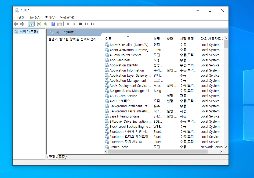Click the Restart Service icon
The image size is (254, 178).
coord(93,24)
